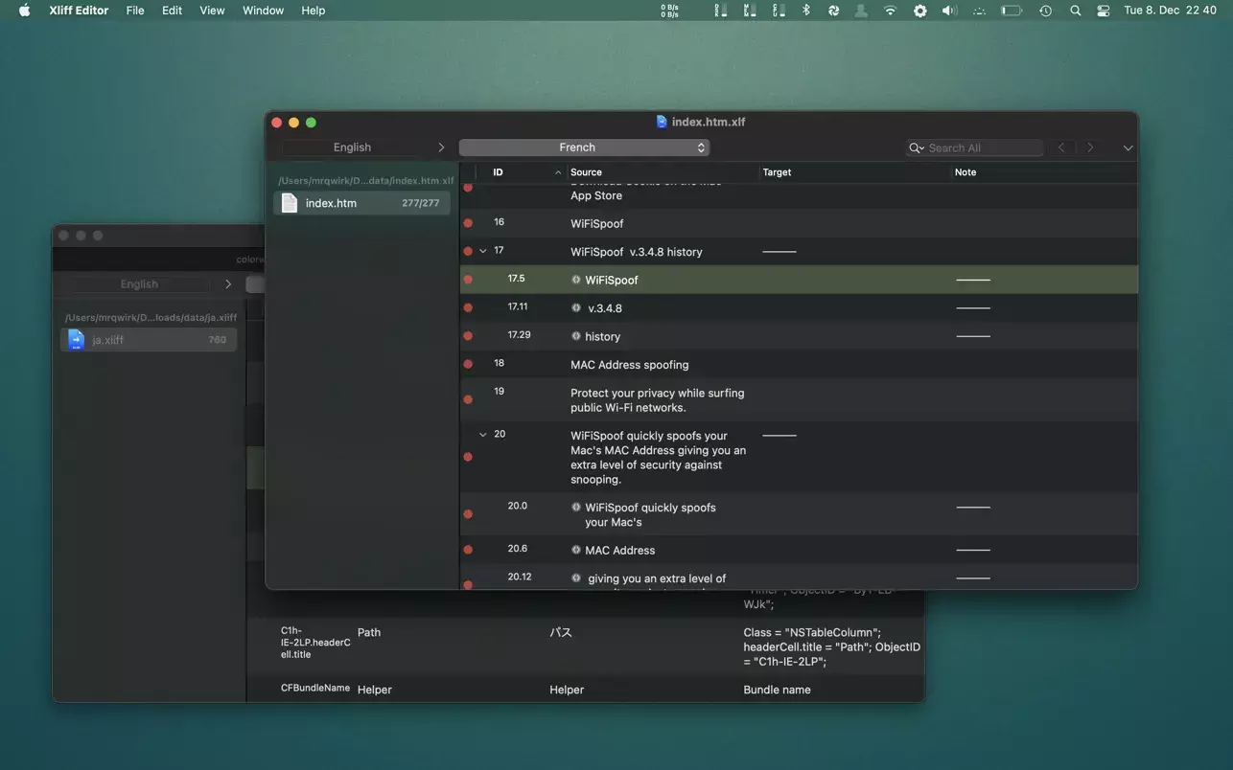Toggle the red status dot on row 18
The image size is (1233, 770).
coord(468,365)
